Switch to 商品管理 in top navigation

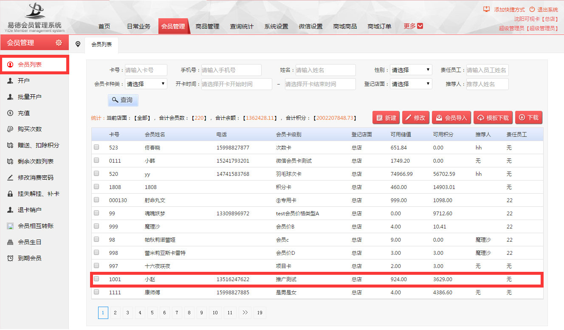207,26
